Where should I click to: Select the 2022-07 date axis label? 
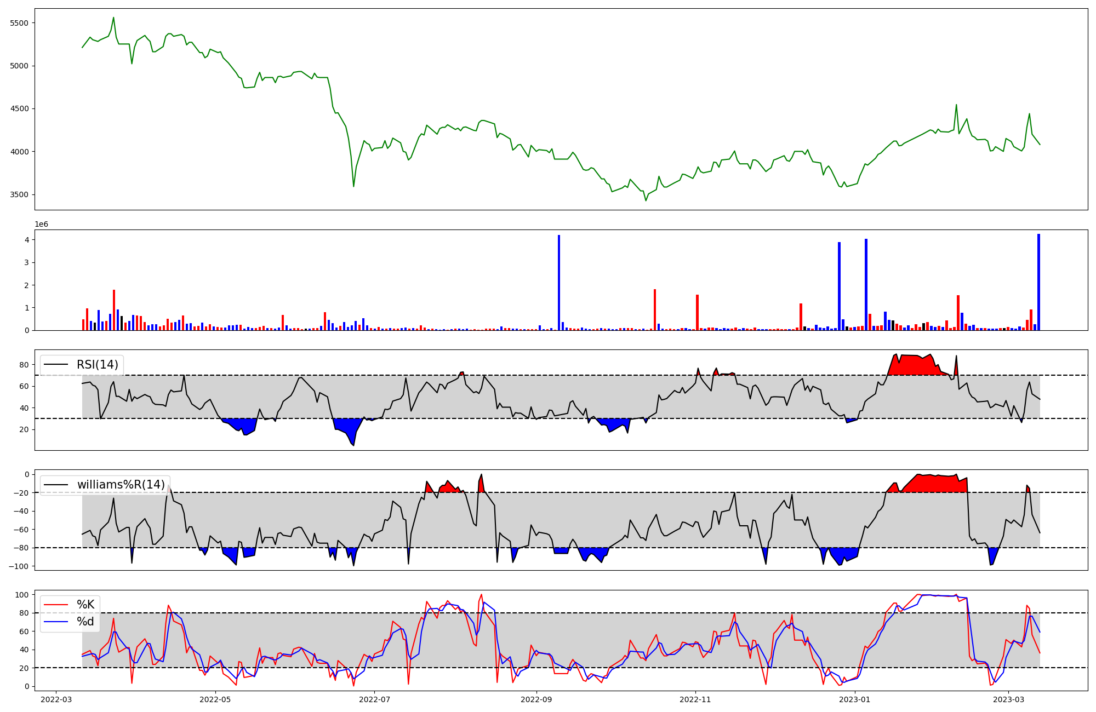pos(375,699)
